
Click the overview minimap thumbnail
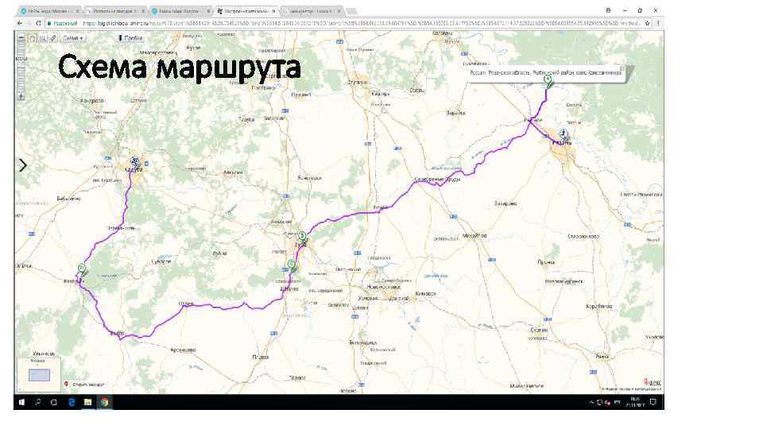click(x=39, y=375)
